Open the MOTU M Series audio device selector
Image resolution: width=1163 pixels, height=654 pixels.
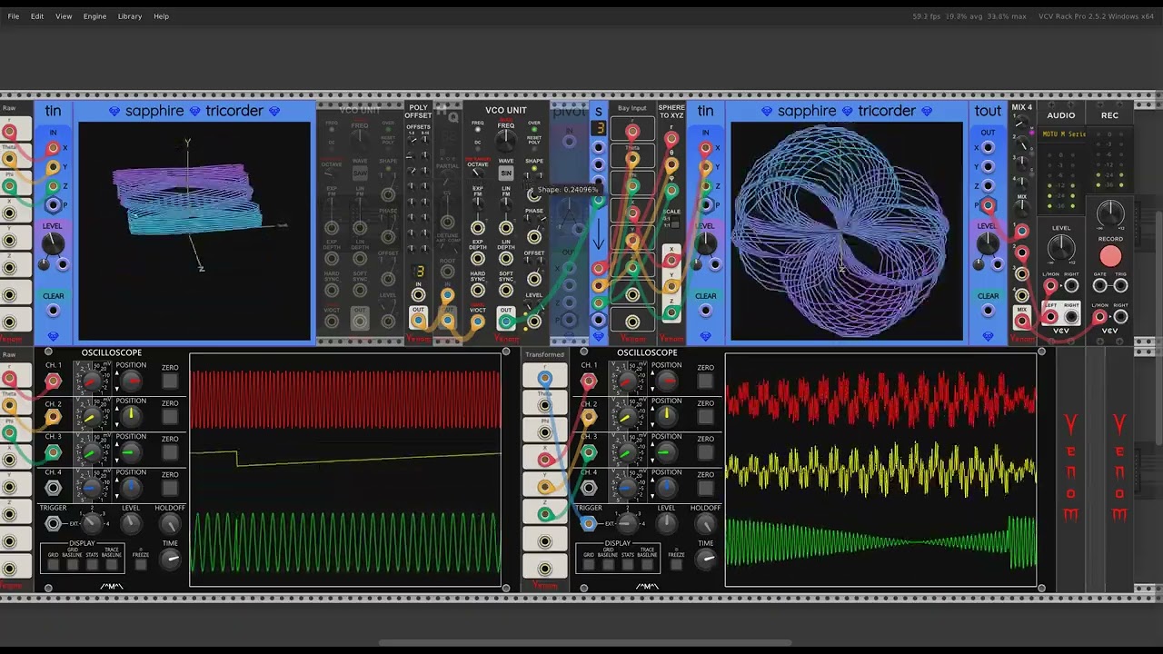(x=1063, y=134)
